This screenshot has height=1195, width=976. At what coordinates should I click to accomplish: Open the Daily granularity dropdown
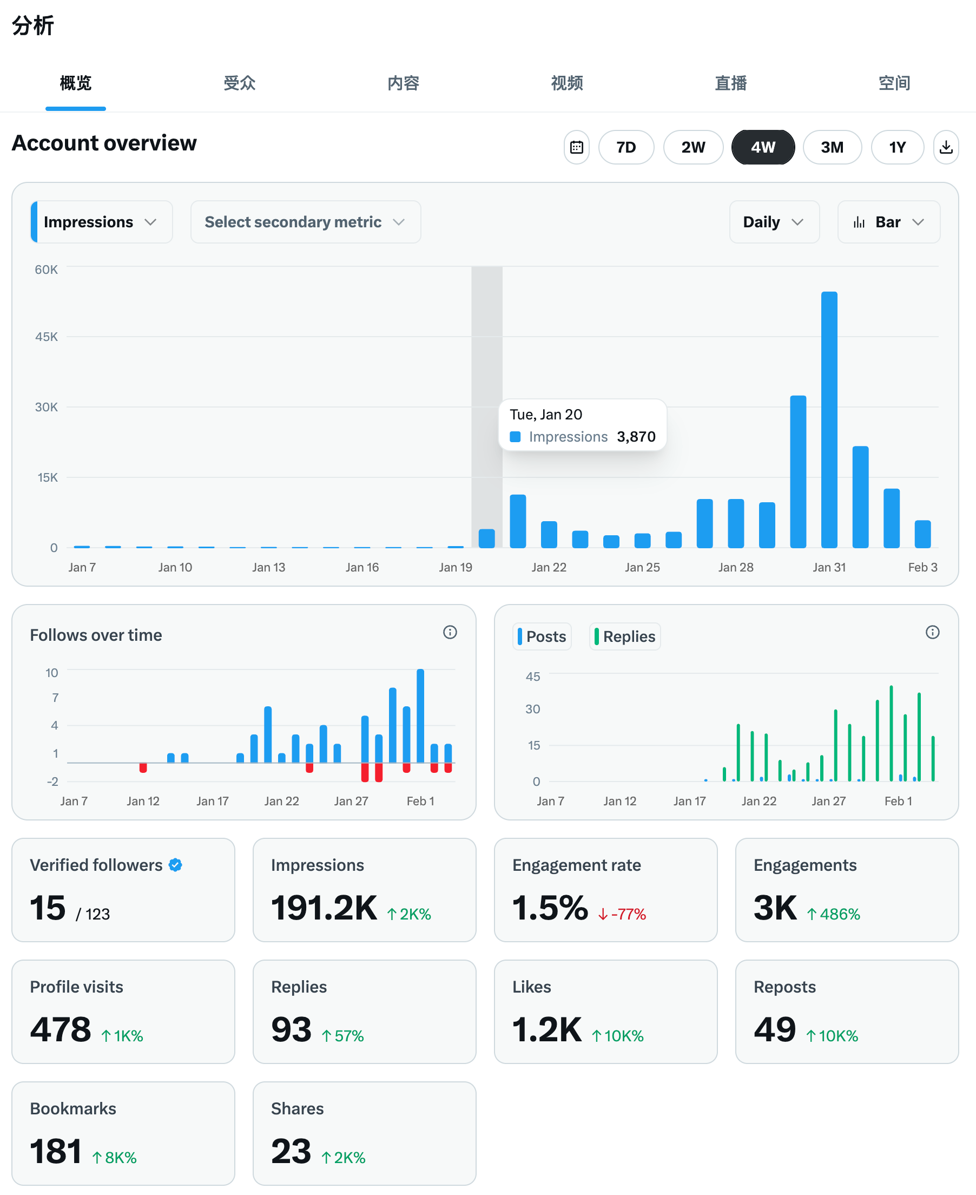coord(774,222)
